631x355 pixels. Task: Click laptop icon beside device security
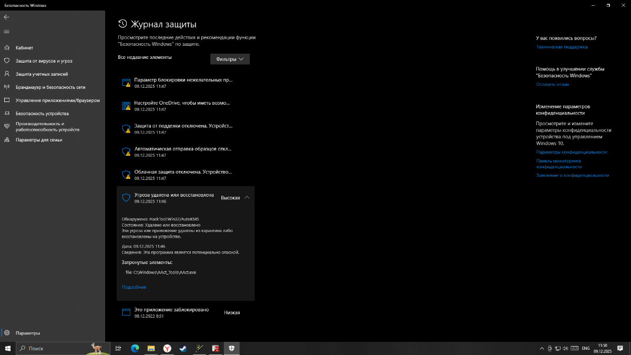click(7, 113)
